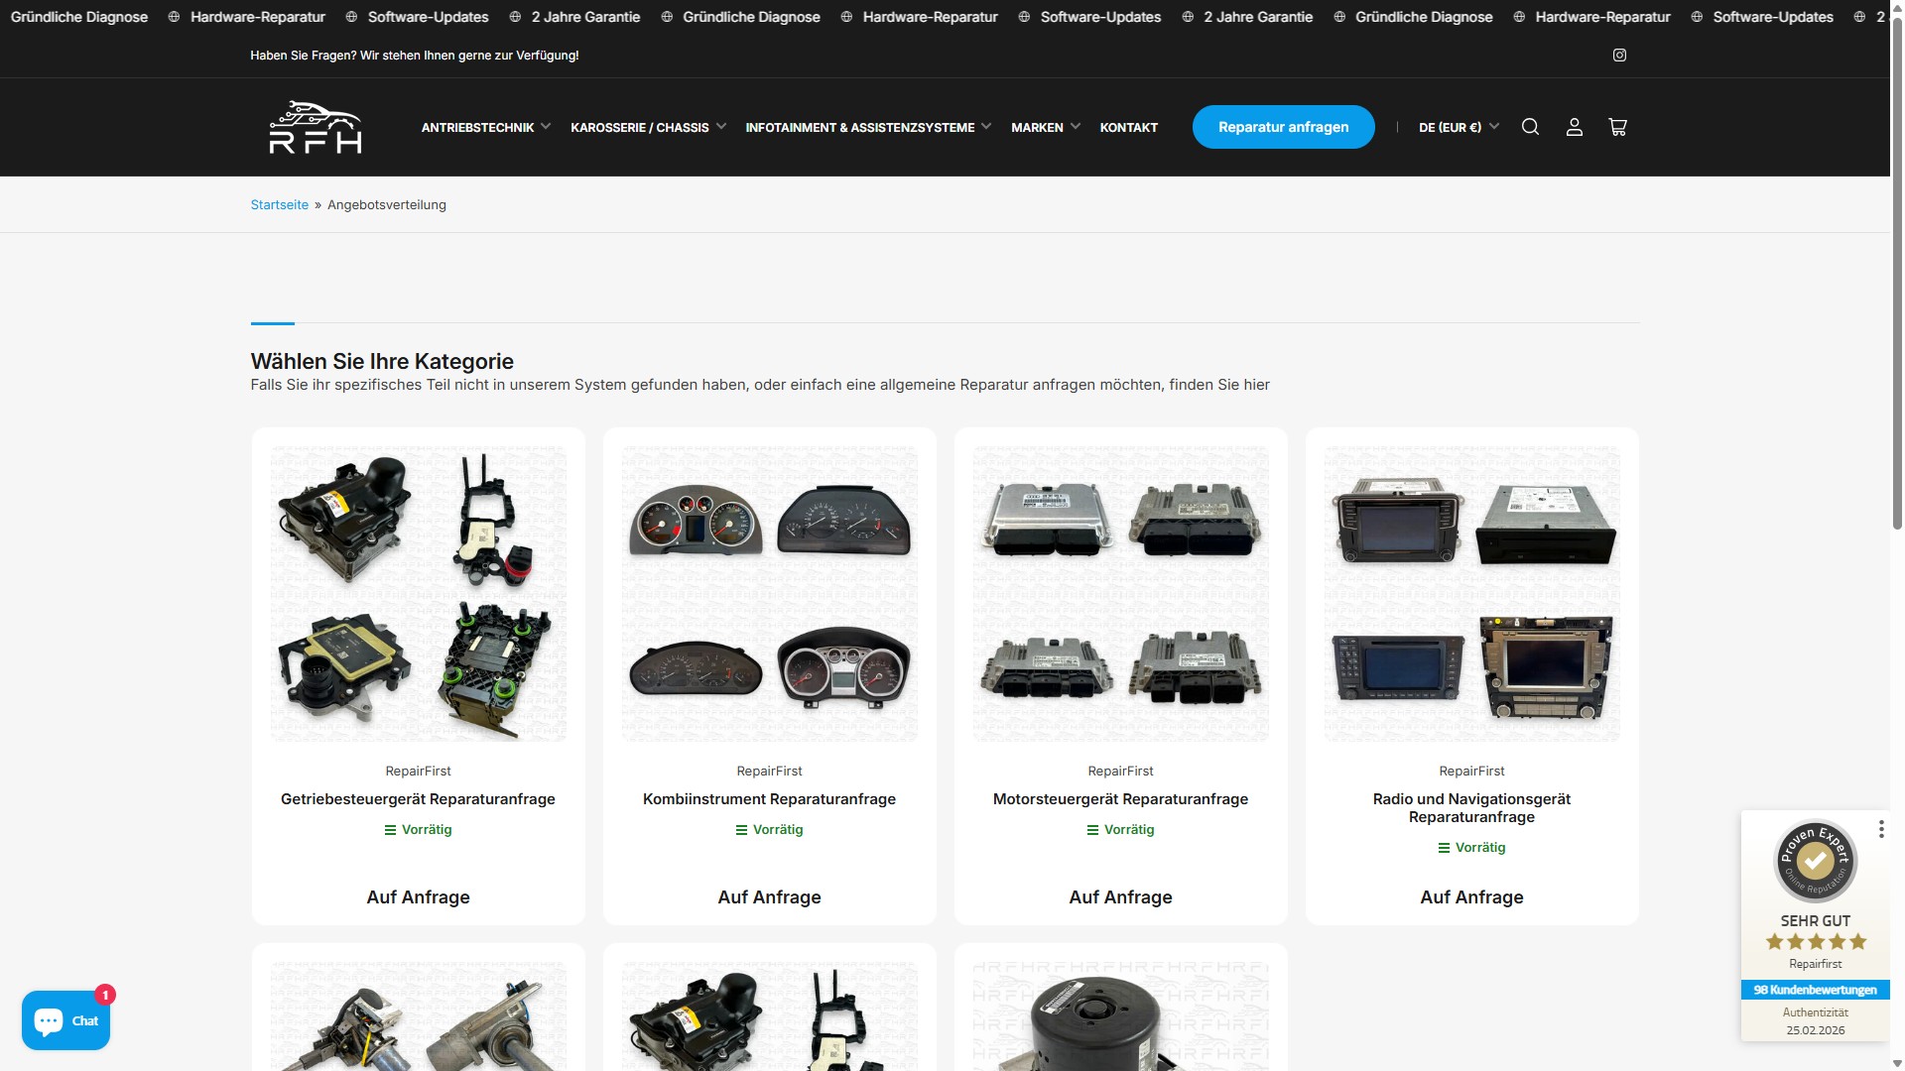Open Getriebesteuergerät Reparaturanfrage product link
Screen dimensions: 1905x1071
point(418,799)
